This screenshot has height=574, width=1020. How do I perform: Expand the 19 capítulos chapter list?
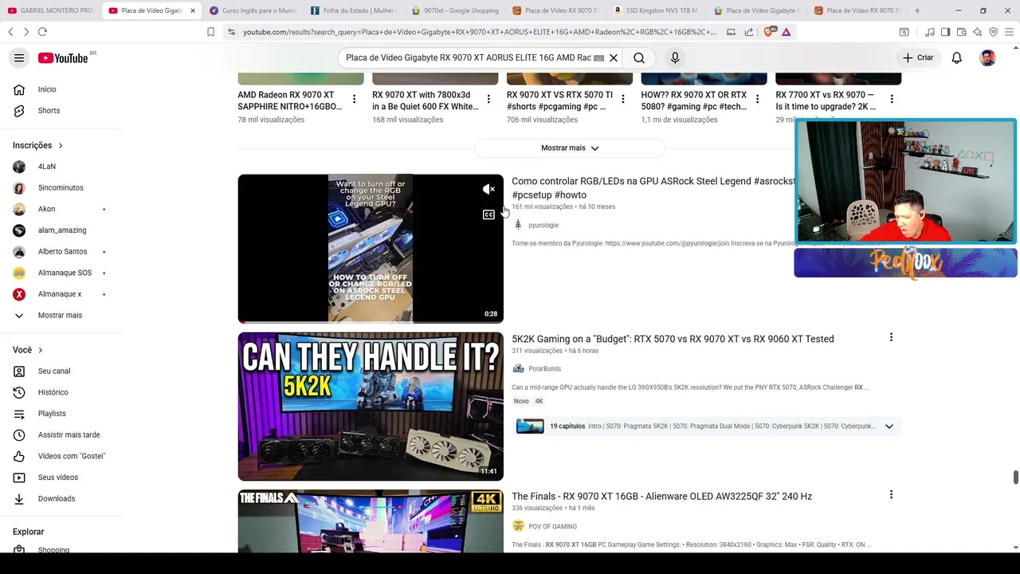pos(889,427)
